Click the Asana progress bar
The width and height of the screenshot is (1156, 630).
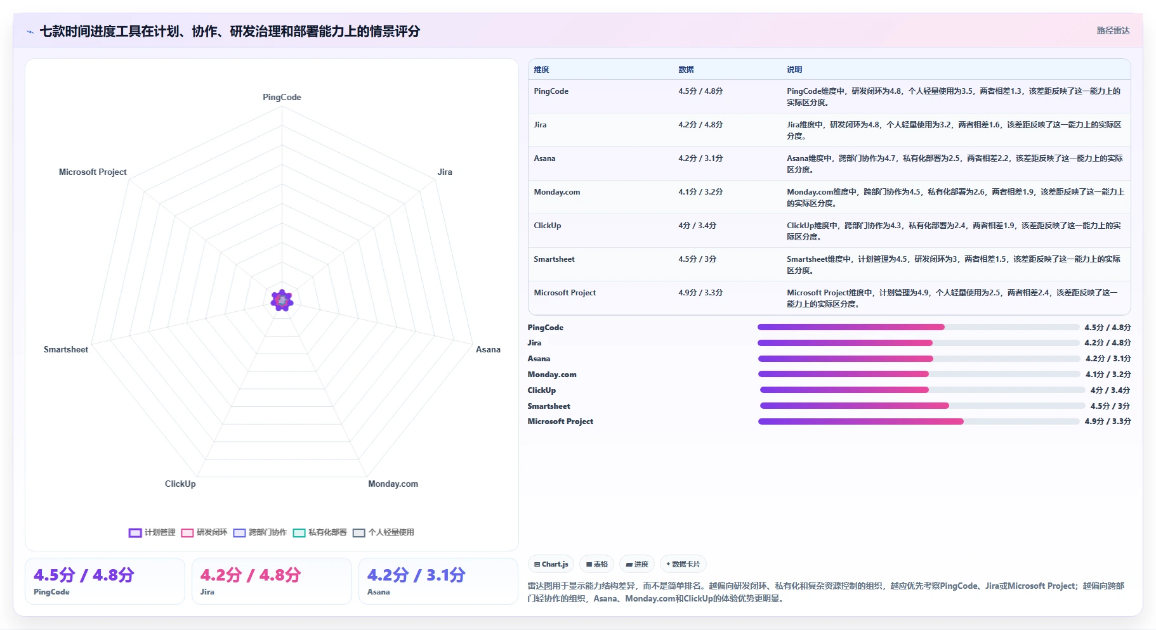coord(919,359)
